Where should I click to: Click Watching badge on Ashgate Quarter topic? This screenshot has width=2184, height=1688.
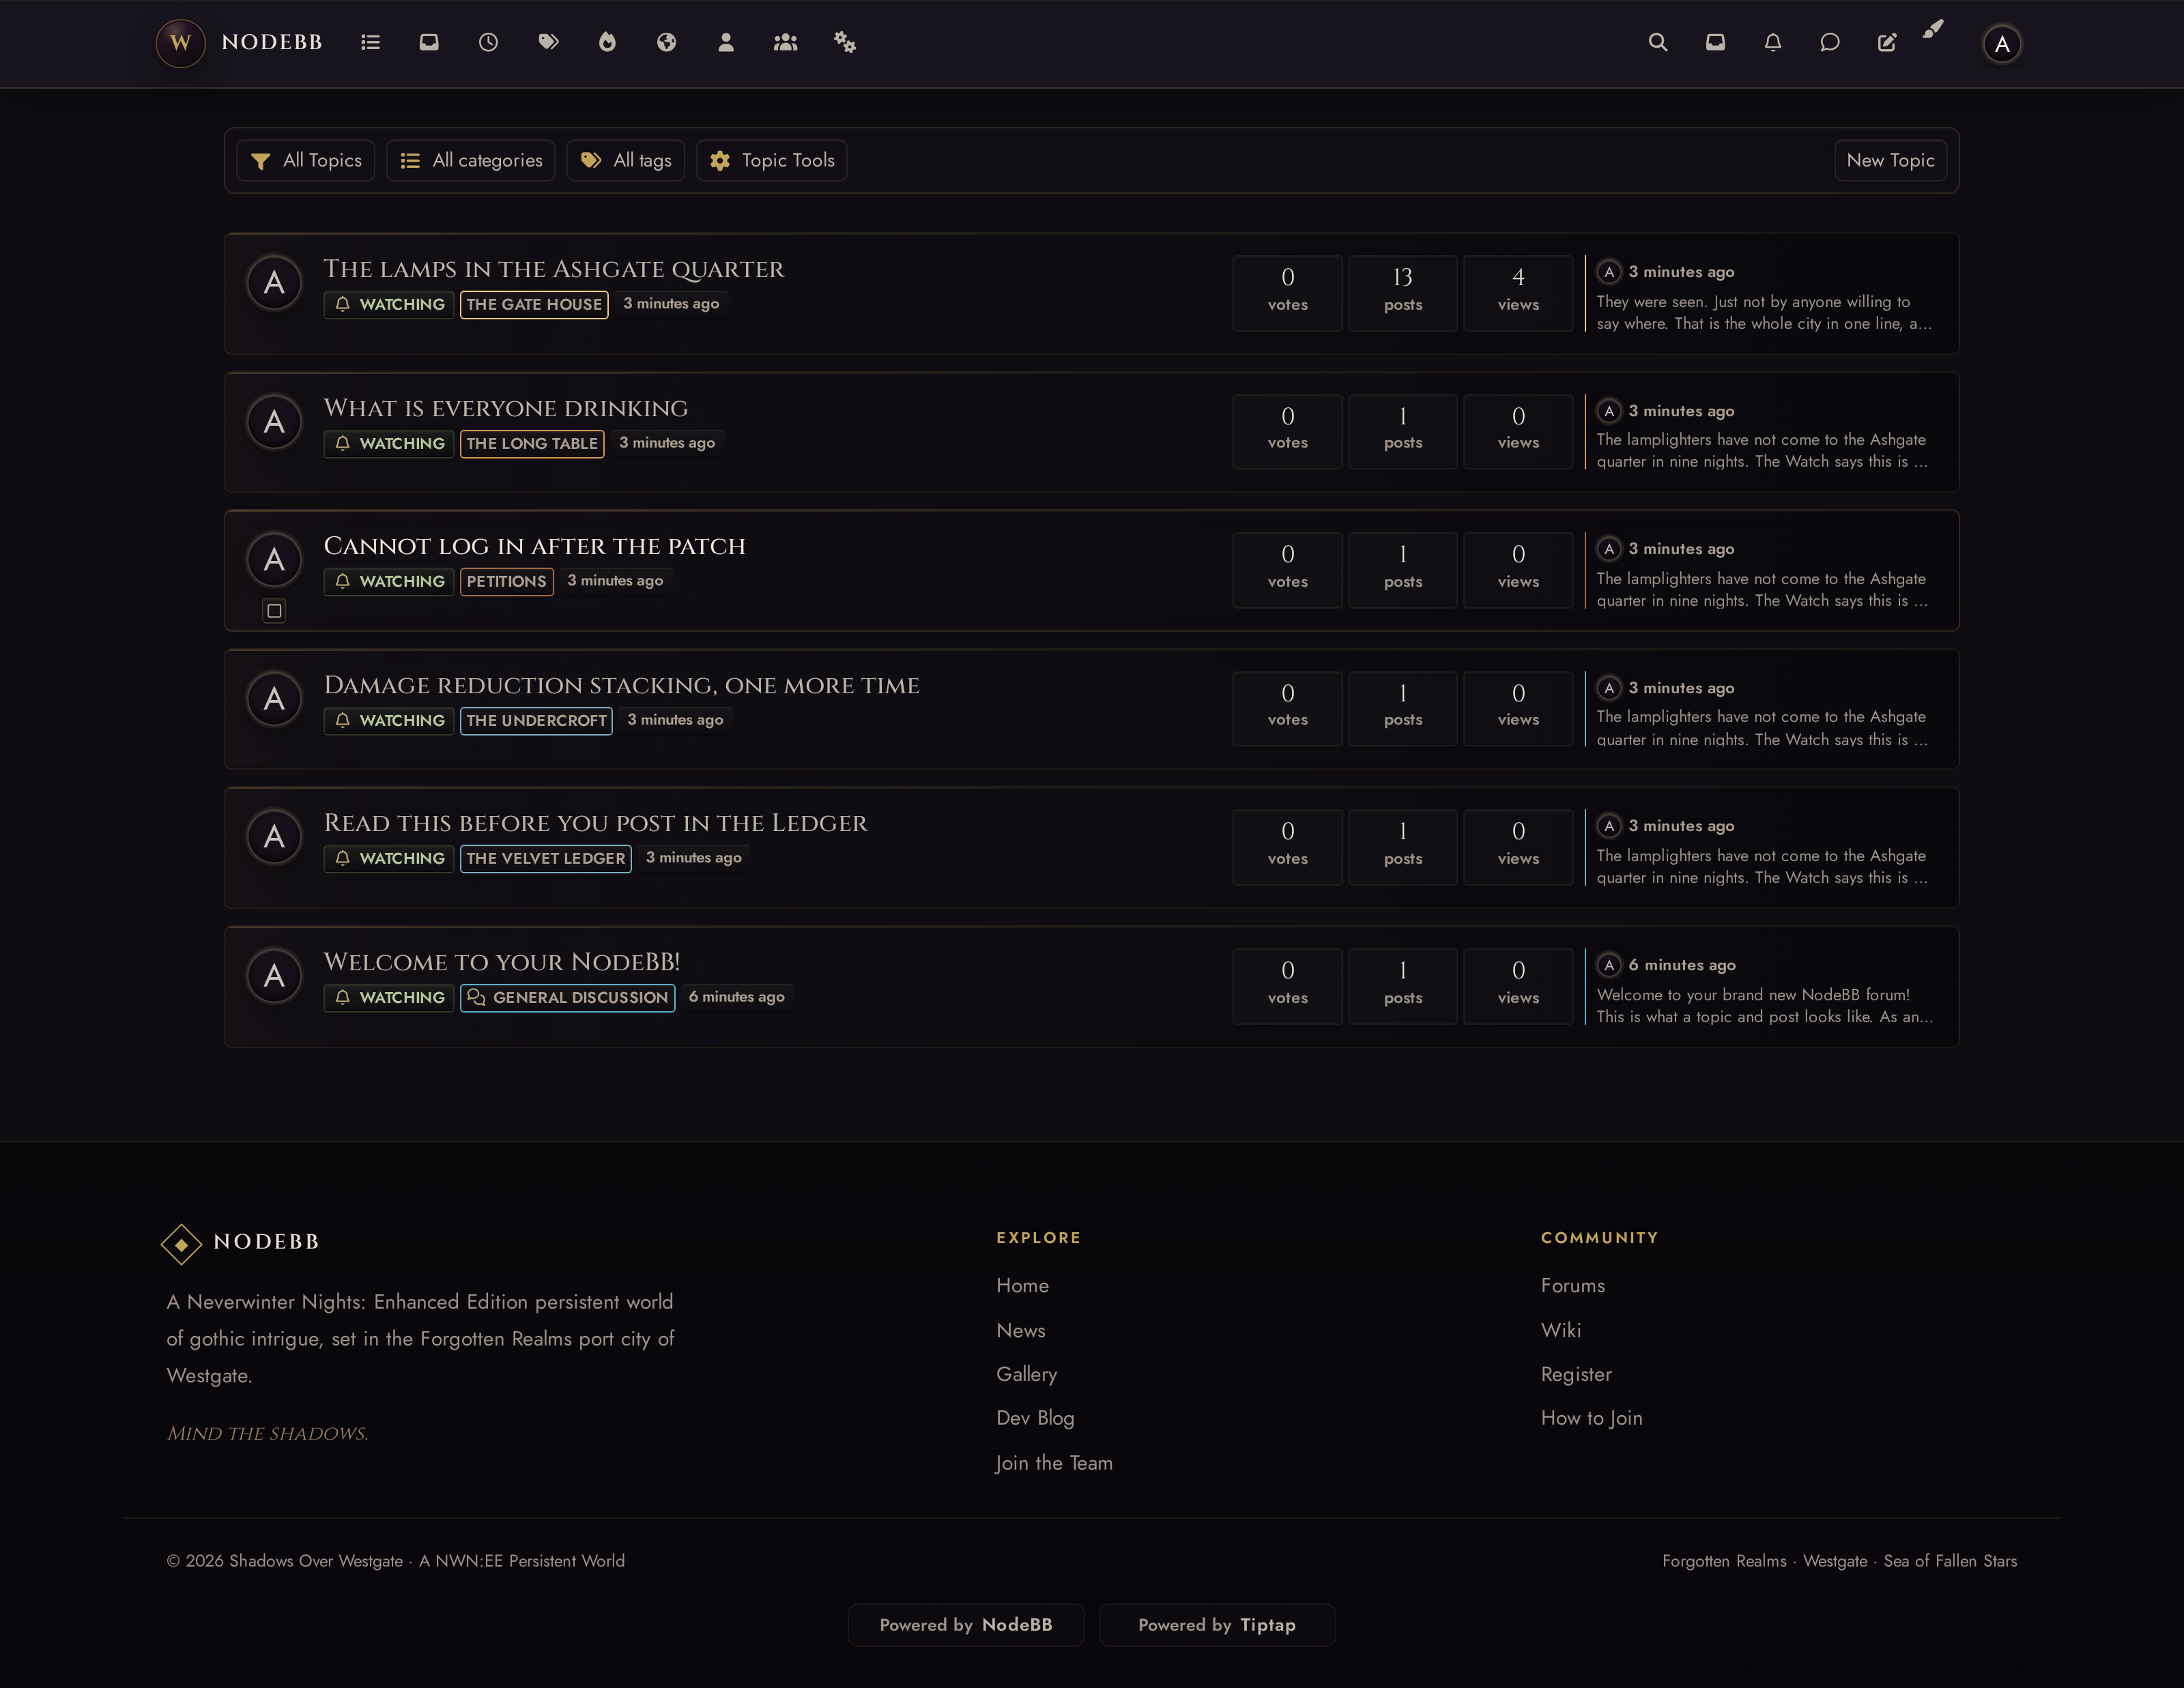(x=389, y=304)
